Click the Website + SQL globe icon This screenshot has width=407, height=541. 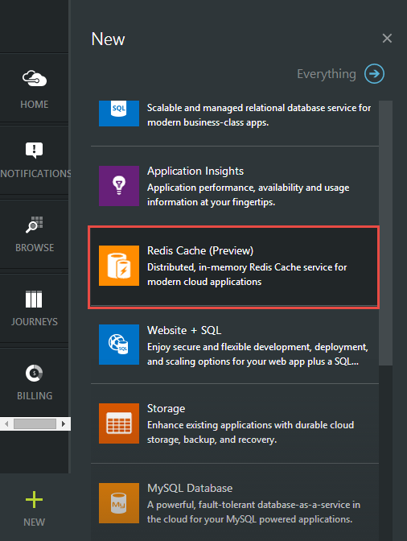pos(119,345)
